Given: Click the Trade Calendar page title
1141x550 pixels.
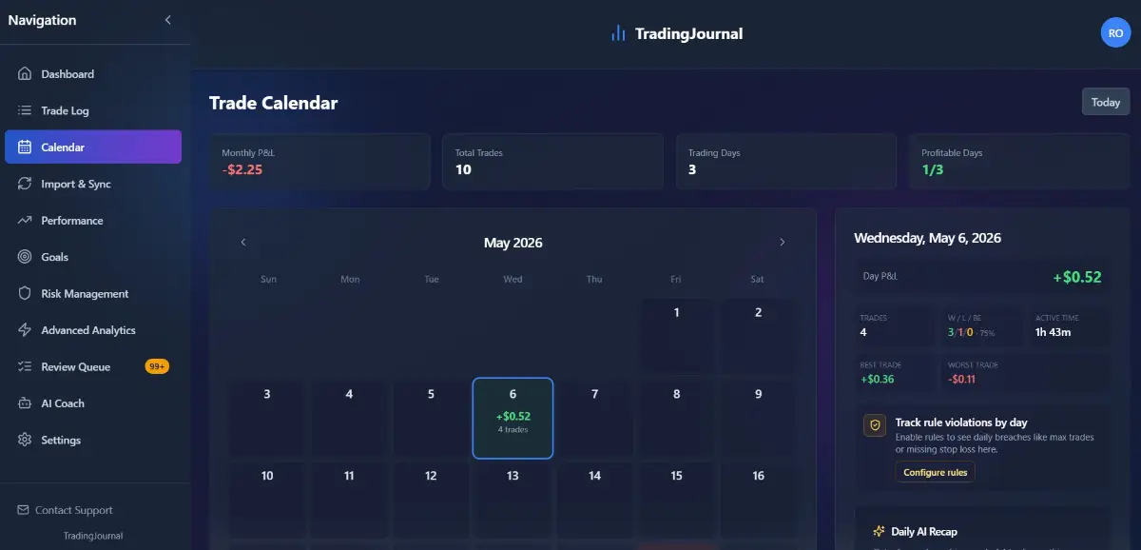Looking at the screenshot, I should click(x=273, y=103).
